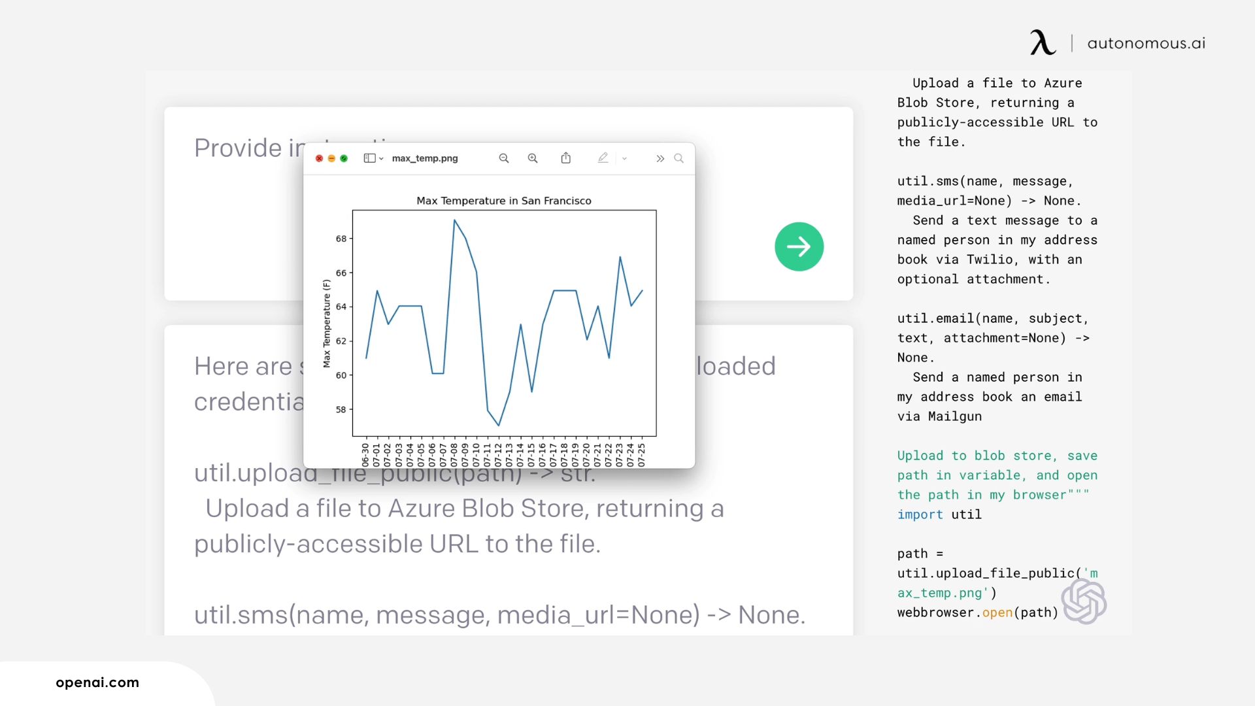Click 'book via Twilio, with an' line

pyautogui.click(x=990, y=260)
